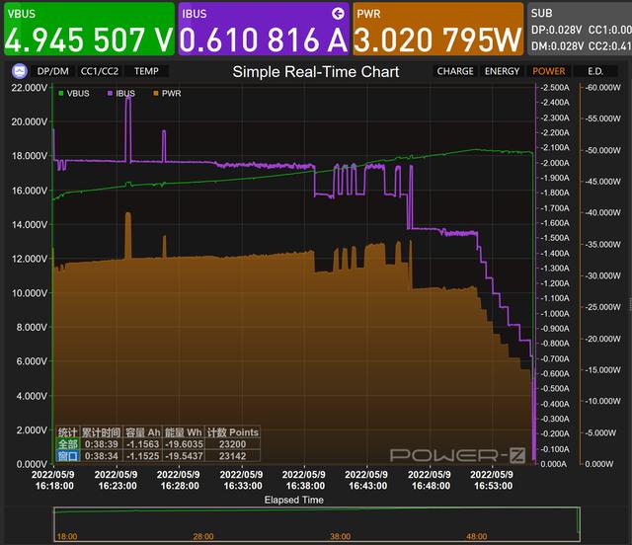The height and width of the screenshot is (545, 632).
Task: Open the E.D. view tab
Action: (x=595, y=71)
